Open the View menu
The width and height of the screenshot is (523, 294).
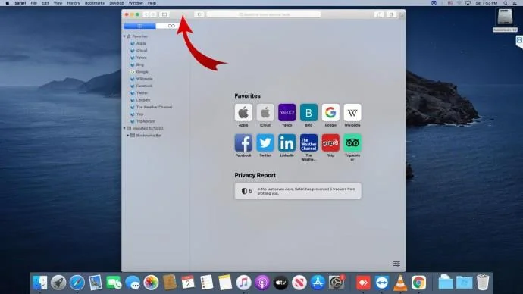(x=58, y=3)
